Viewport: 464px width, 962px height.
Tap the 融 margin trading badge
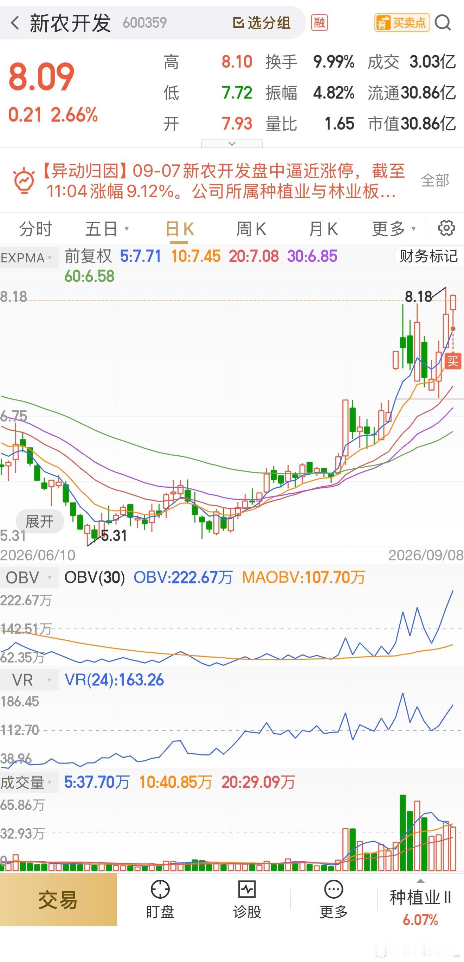pyautogui.click(x=319, y=23)
